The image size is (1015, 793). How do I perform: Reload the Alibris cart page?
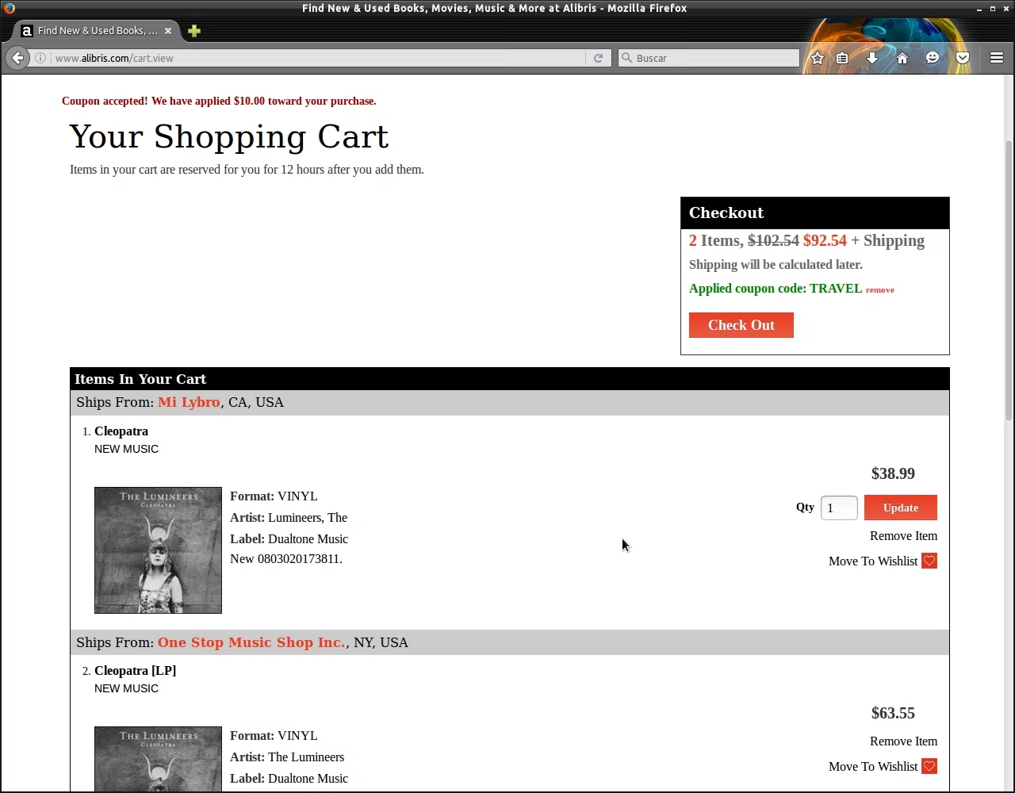(x=598, y=58)
